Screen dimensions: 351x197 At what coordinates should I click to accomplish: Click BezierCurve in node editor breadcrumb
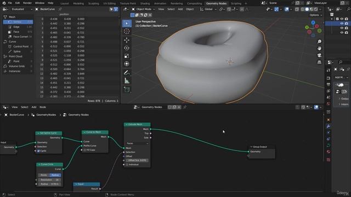click(17, 115)
